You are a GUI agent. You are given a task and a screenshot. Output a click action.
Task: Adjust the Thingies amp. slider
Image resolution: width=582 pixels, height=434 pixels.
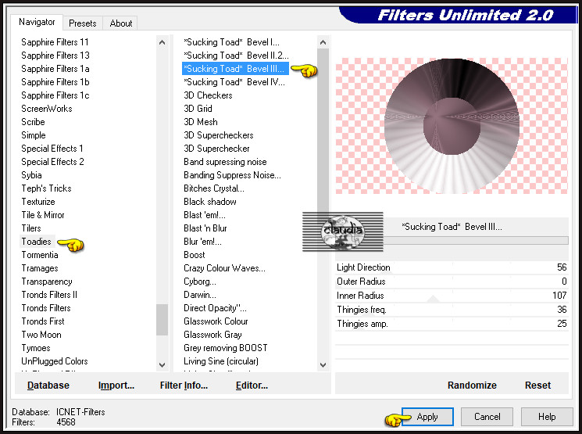(452, 324)
